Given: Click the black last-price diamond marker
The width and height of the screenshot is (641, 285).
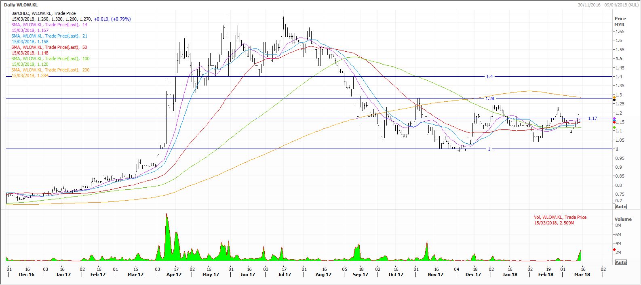Looking at the screenshot, I should pyautogui.click(x=614, y=100).
